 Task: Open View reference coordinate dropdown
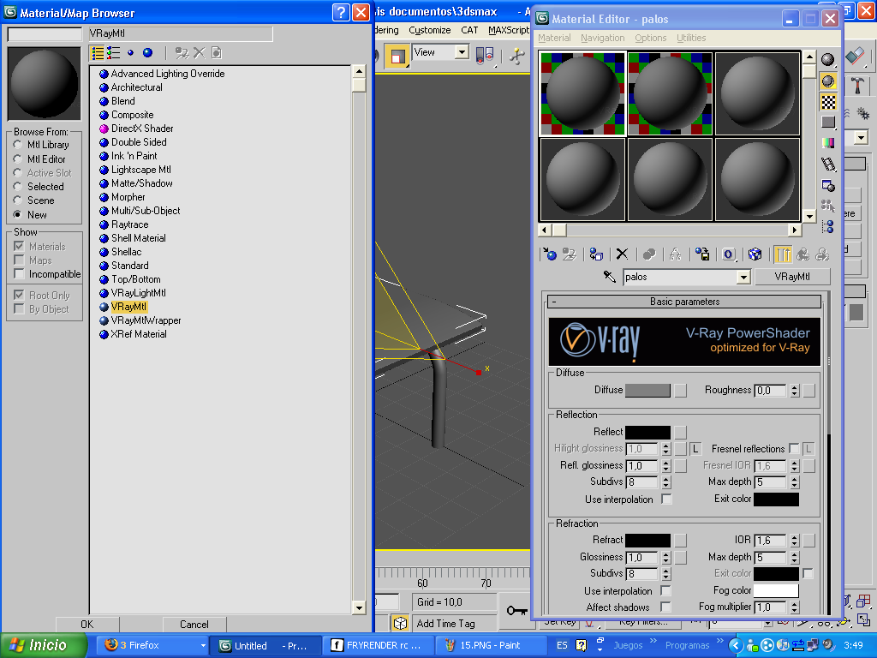coord(462,52)
